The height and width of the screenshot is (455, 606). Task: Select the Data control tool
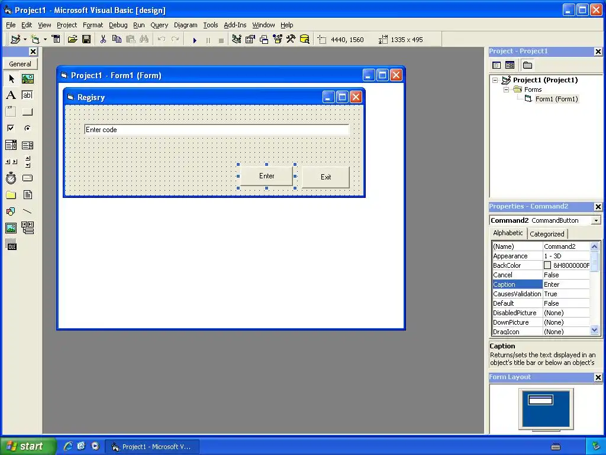click(x=27, y=228)
